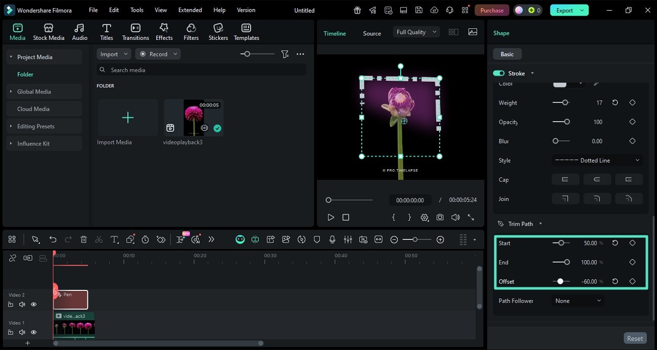The width and height of the screenshot is (657, 350).
Task: Click the Export button
Action: (x=564, y=10)
